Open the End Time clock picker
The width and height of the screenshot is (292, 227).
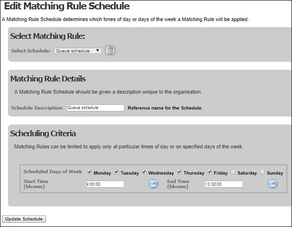point(273,184)
